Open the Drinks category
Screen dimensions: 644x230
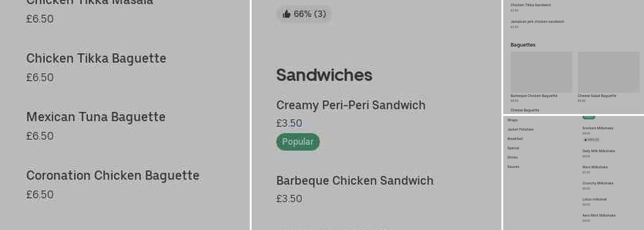512,157
